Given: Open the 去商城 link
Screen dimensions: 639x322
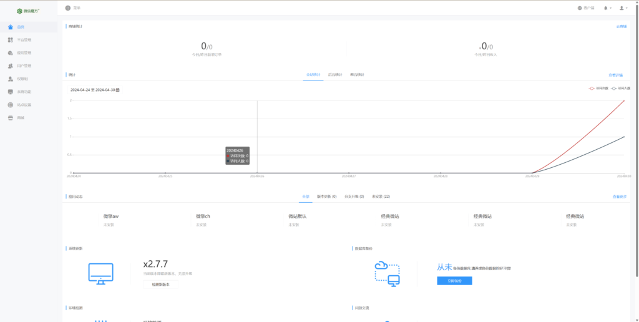Looking at the screenshot, I should [x=621, y=26].
